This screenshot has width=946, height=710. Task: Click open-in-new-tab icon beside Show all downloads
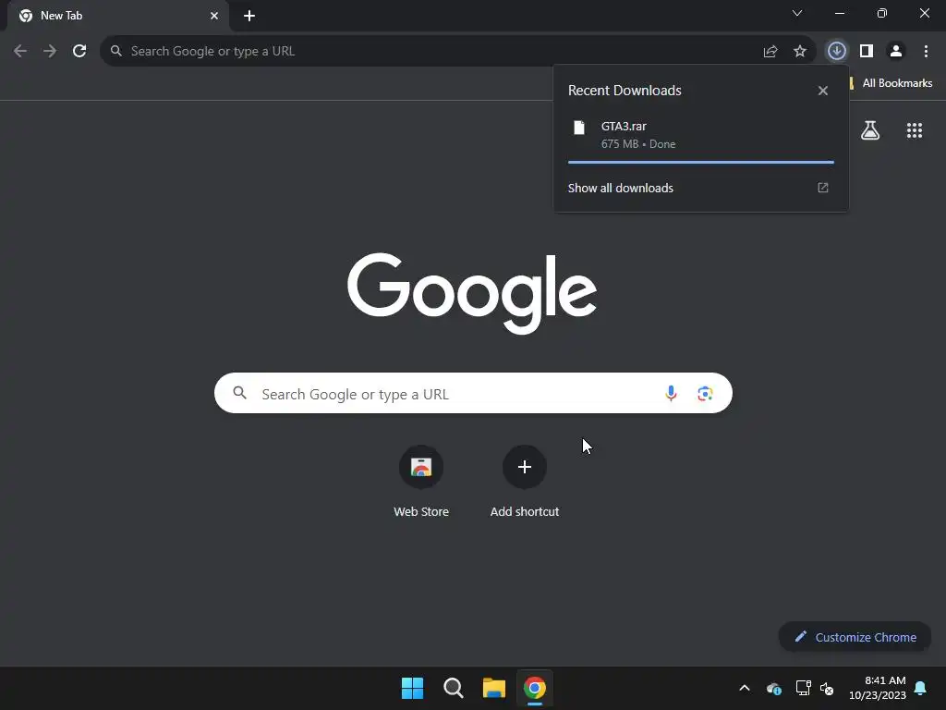click(823, 188)
